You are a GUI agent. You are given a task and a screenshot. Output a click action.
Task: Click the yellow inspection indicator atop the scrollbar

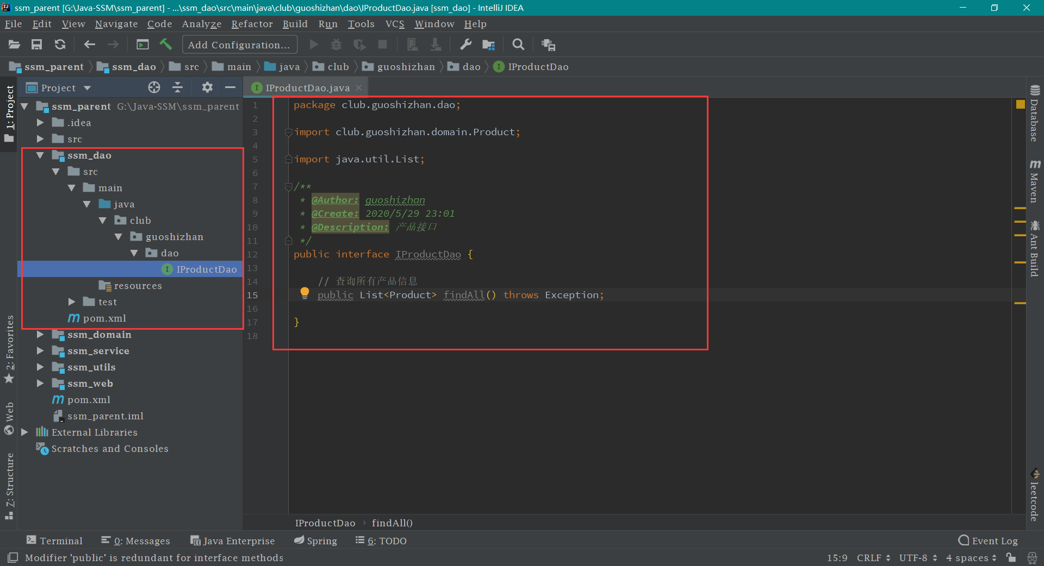1020,104
